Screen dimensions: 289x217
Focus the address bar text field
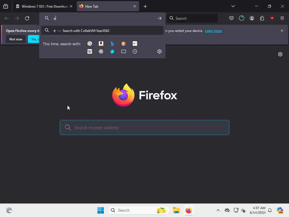104,18
